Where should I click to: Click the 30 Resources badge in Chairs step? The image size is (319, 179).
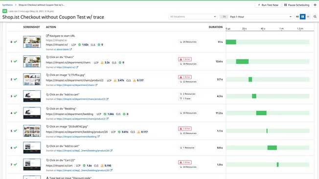(188, 64)
